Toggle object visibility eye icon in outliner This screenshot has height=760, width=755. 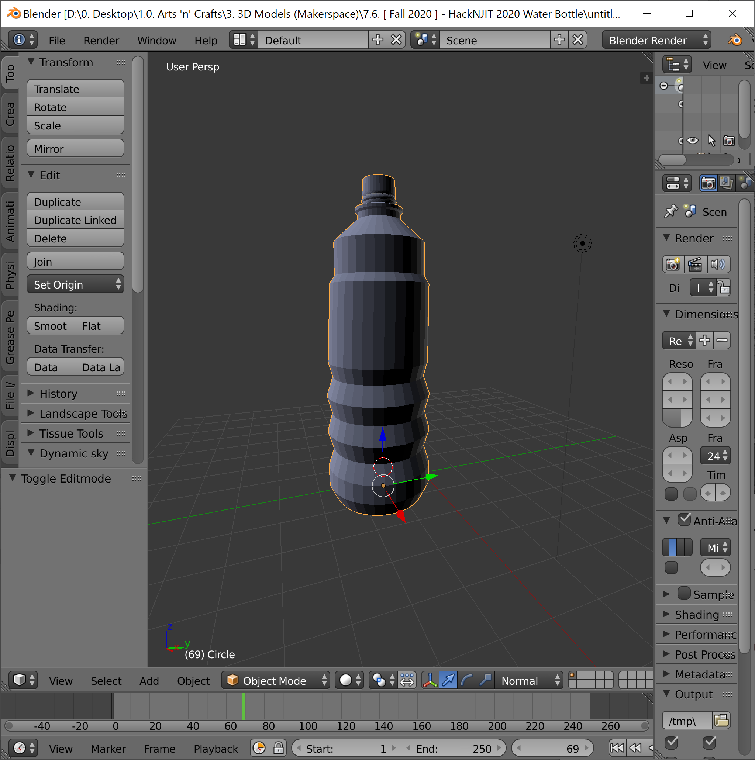[692, 141]
